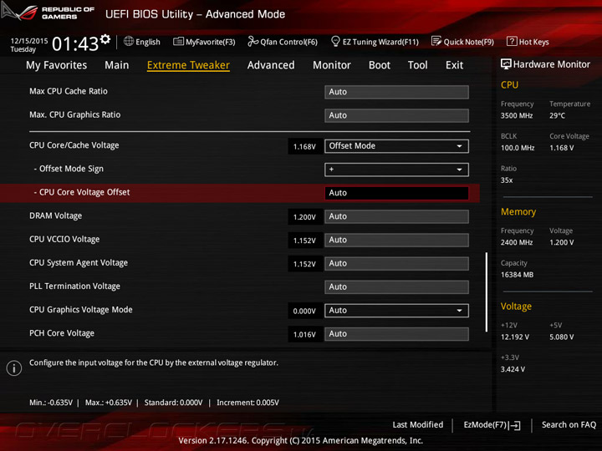Viewport: 602px width, 451px height.
Task: Click the EZ Tuning Wizard bulb icon
Action: tap(335, 41)
